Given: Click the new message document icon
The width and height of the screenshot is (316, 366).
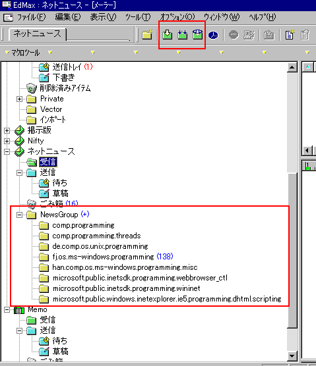Looking at the screenshot, I should (290, 35).
